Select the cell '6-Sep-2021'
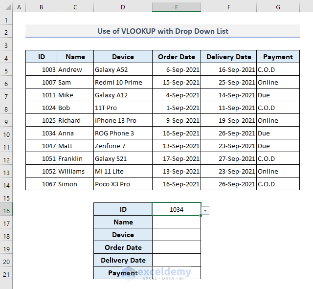This screenshot has width=313, height=289. [177, 69]
